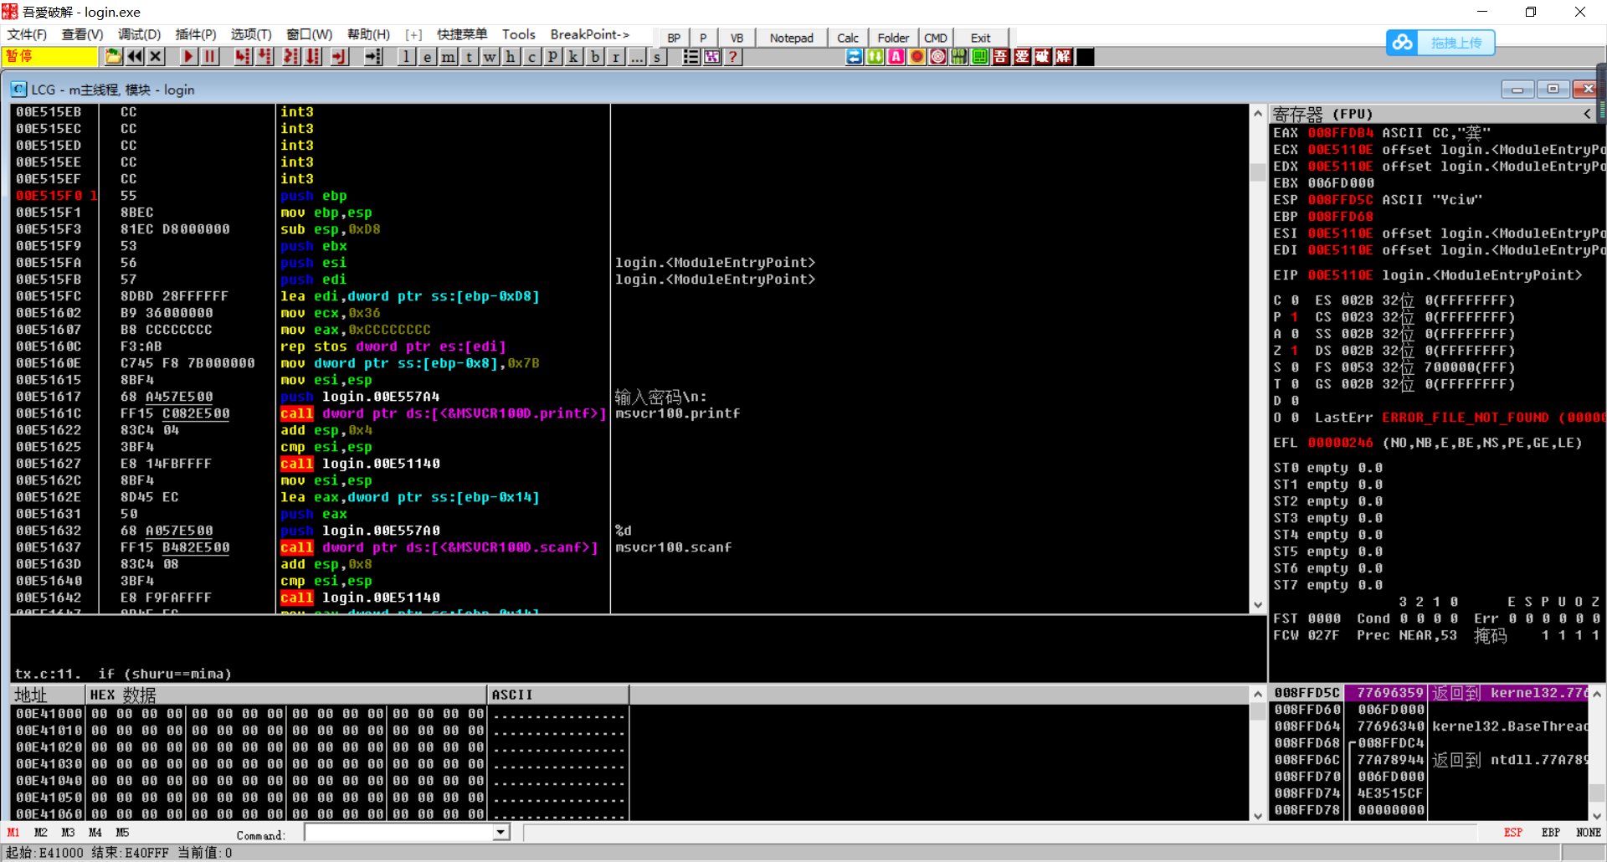
Task: Open Threads window with 't' button
Action: [469, 57]
